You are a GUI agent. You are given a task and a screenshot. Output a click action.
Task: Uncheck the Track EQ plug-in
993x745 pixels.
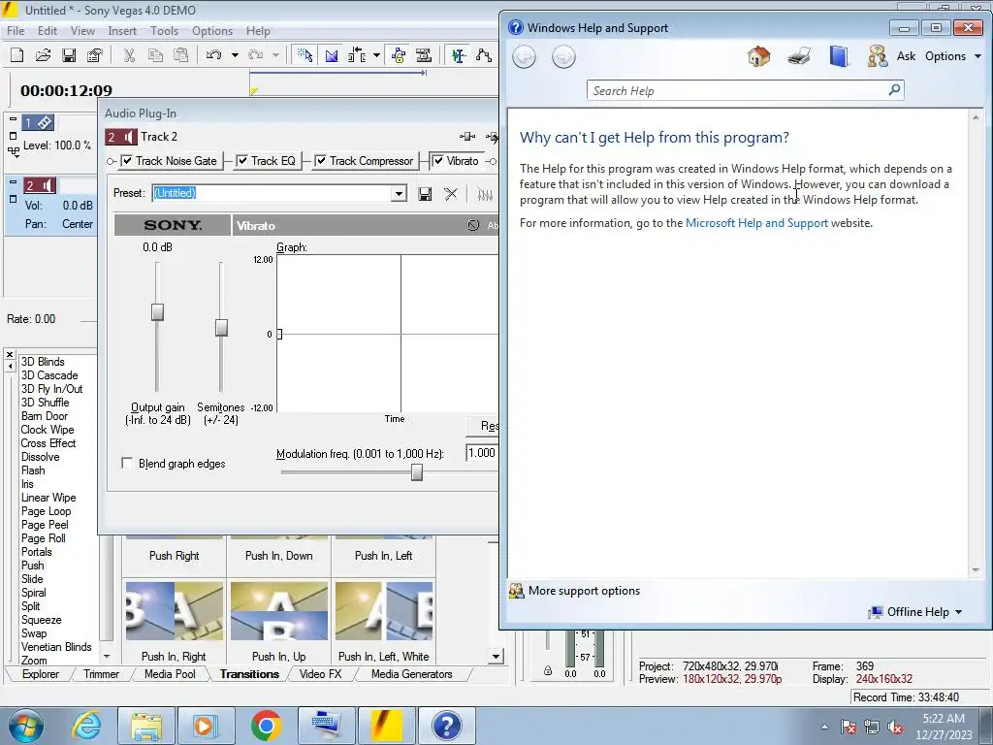pos(241,161)
